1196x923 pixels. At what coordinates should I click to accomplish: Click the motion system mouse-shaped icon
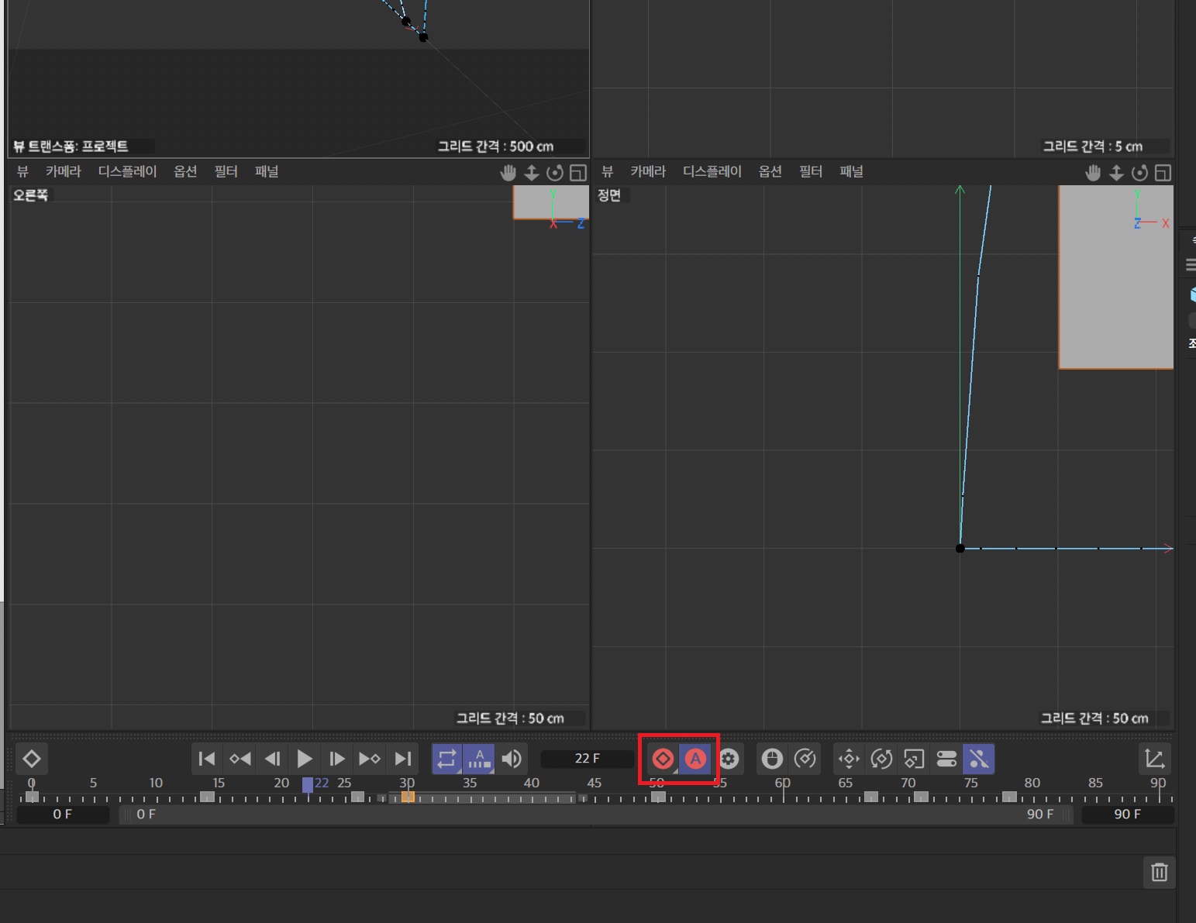(x=772, y=759)
